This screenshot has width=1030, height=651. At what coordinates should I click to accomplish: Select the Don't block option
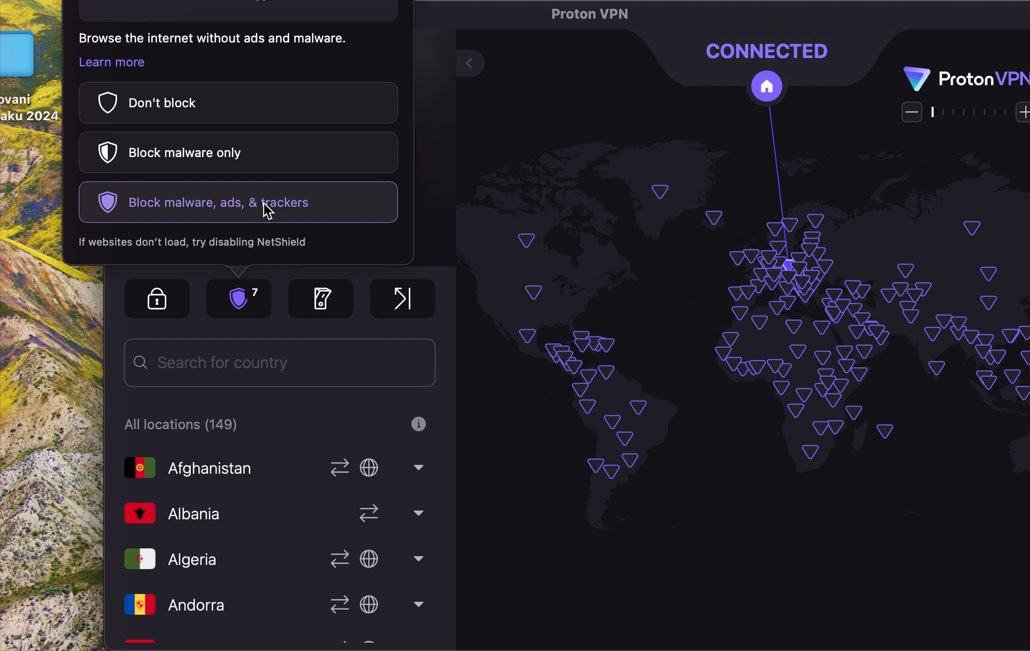(238, 103)
